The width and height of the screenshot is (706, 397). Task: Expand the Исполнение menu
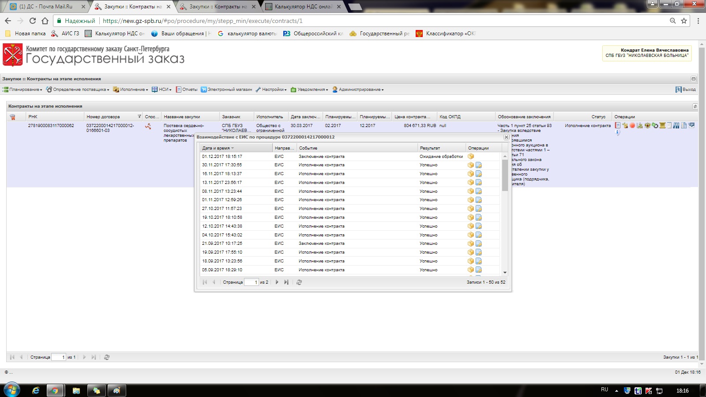(x=131, y=90)
